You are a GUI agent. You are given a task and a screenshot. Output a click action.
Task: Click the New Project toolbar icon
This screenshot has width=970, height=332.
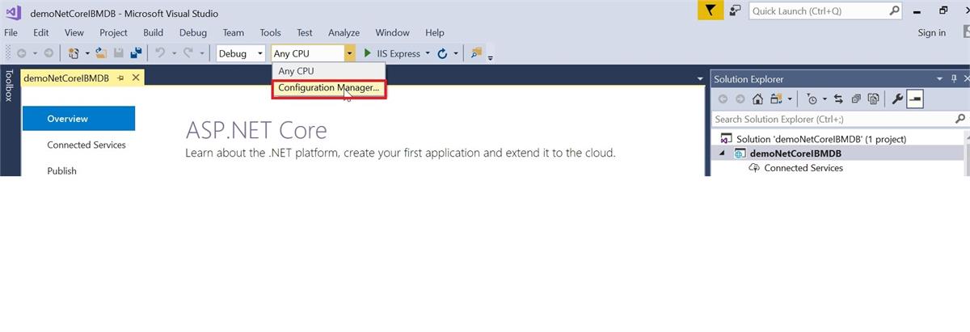[74, 53]
